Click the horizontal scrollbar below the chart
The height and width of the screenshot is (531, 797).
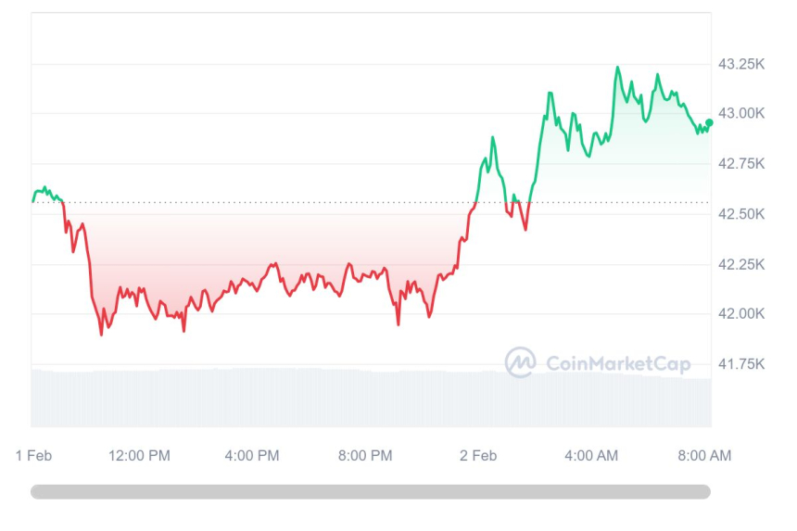click(x=371, y=492)
